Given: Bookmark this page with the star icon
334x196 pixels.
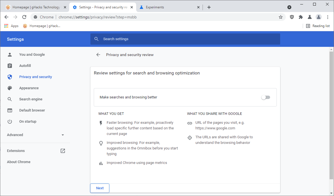Looking at the screenshot, I should click(x=280, y=17).
